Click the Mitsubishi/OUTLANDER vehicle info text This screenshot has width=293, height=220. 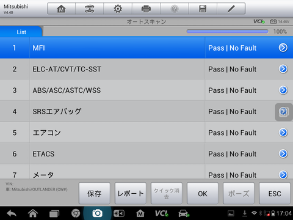point(37,189)
